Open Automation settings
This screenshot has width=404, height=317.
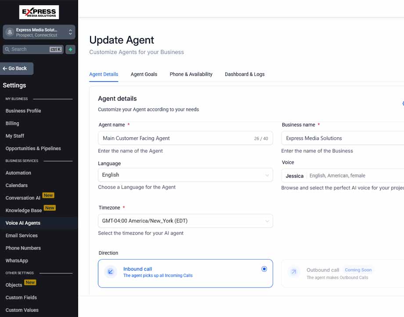click(x=18, y=173)
